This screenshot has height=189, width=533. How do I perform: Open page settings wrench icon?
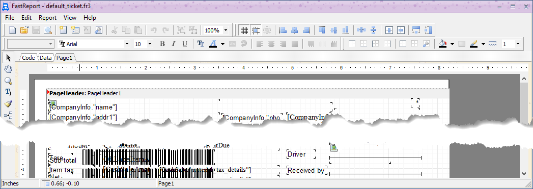(x=98, y=30)
